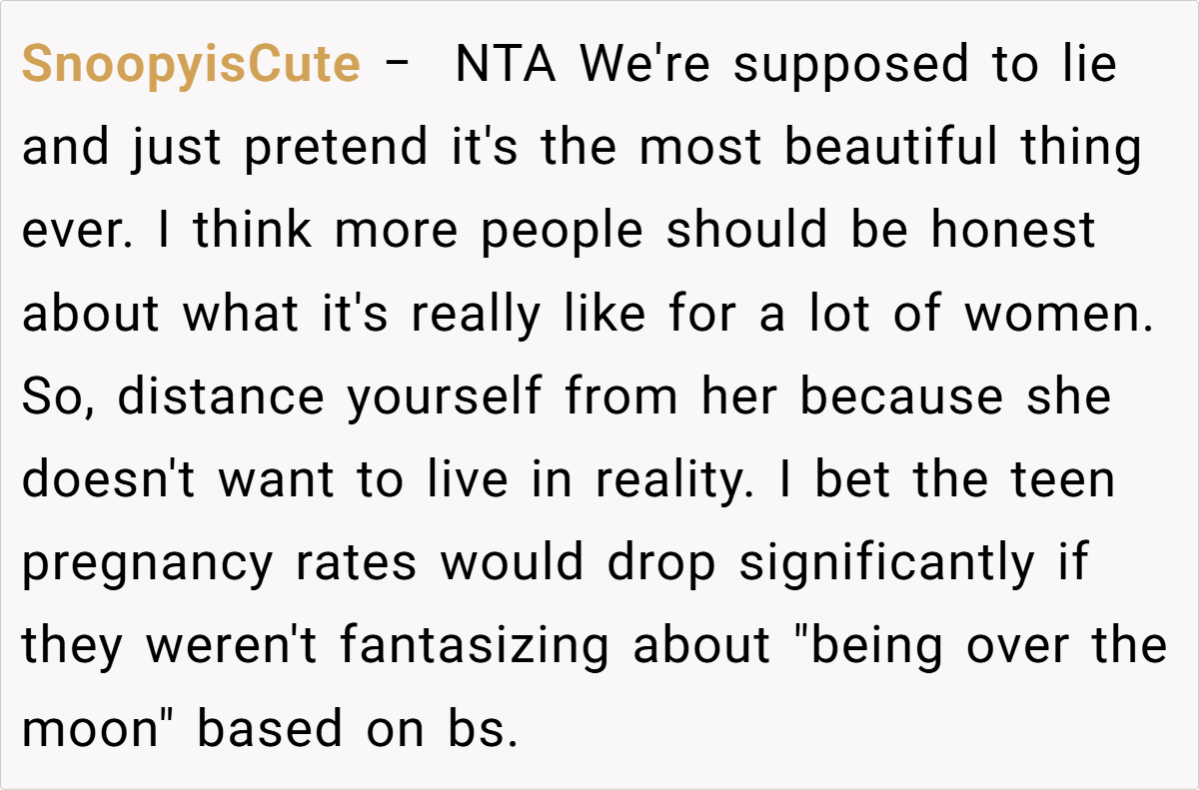Click the word "doesn't" in the comment
The height and width of the screenshot is (790, 1199).
click(x=111, y=479)
